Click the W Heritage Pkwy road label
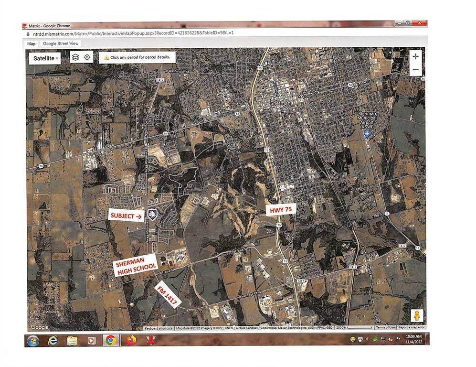The image size is (476, 367). pos(250,294)
